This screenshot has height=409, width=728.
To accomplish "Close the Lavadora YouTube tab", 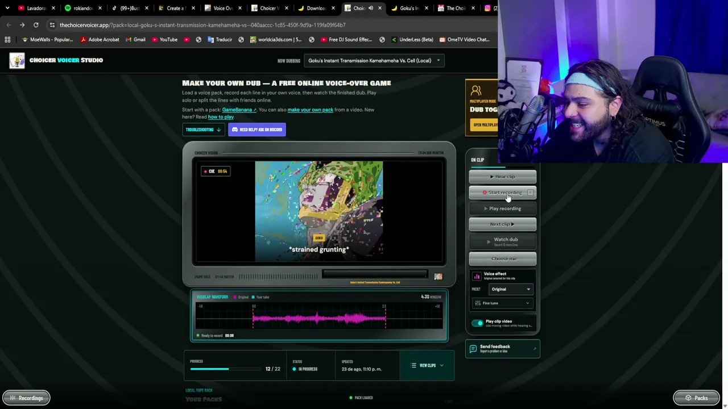I will pyautogui.click(x=53, y=8).
